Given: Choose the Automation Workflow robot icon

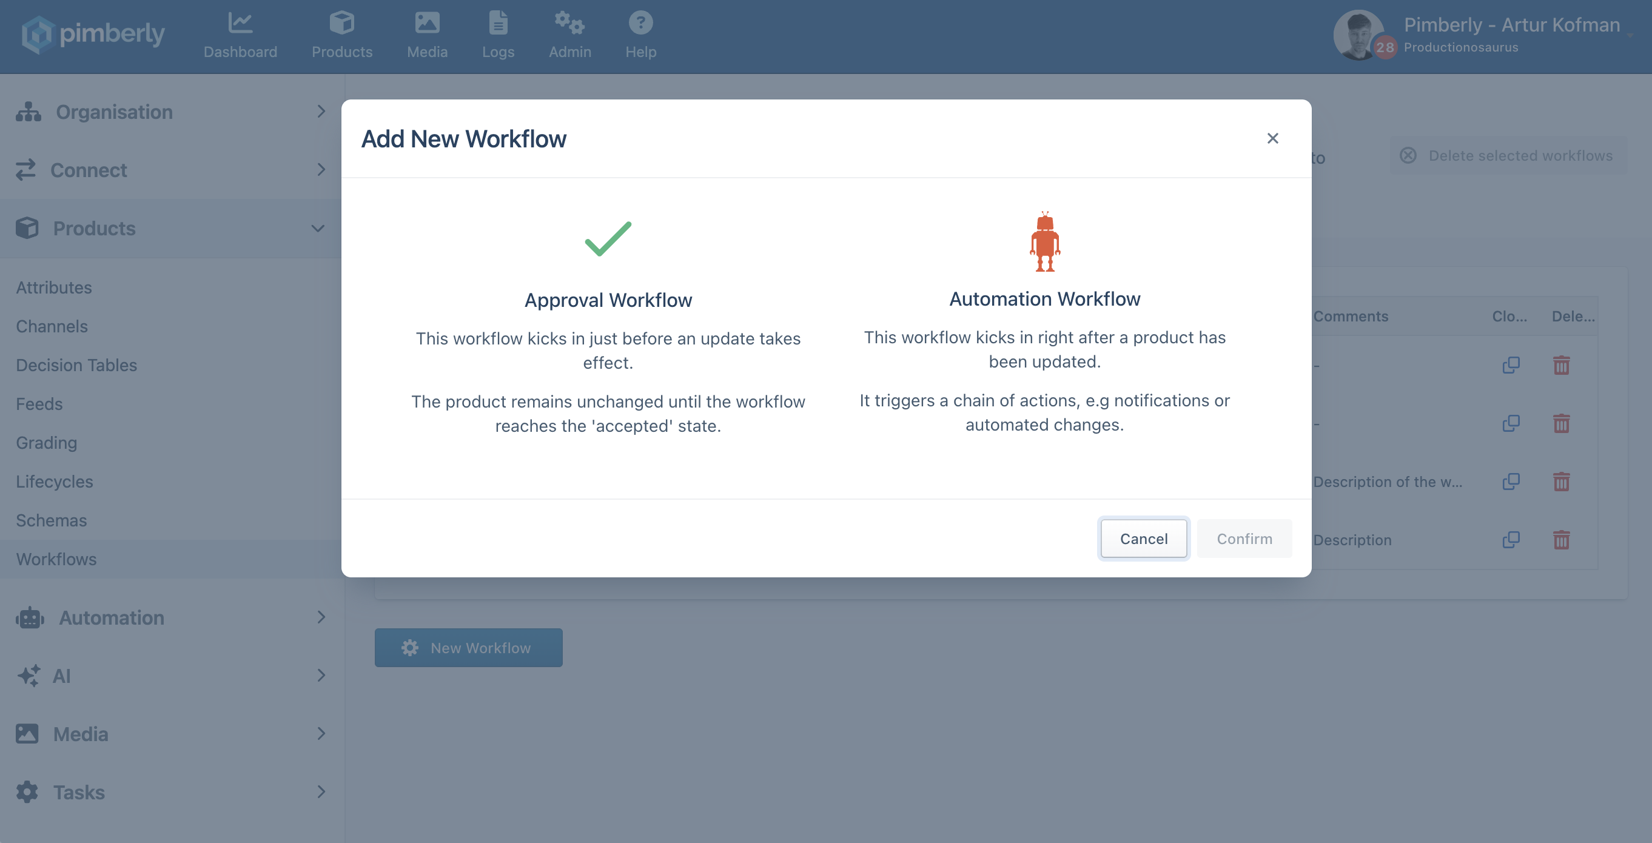Looking at the screenshot, I should (x=1044, y=242).
